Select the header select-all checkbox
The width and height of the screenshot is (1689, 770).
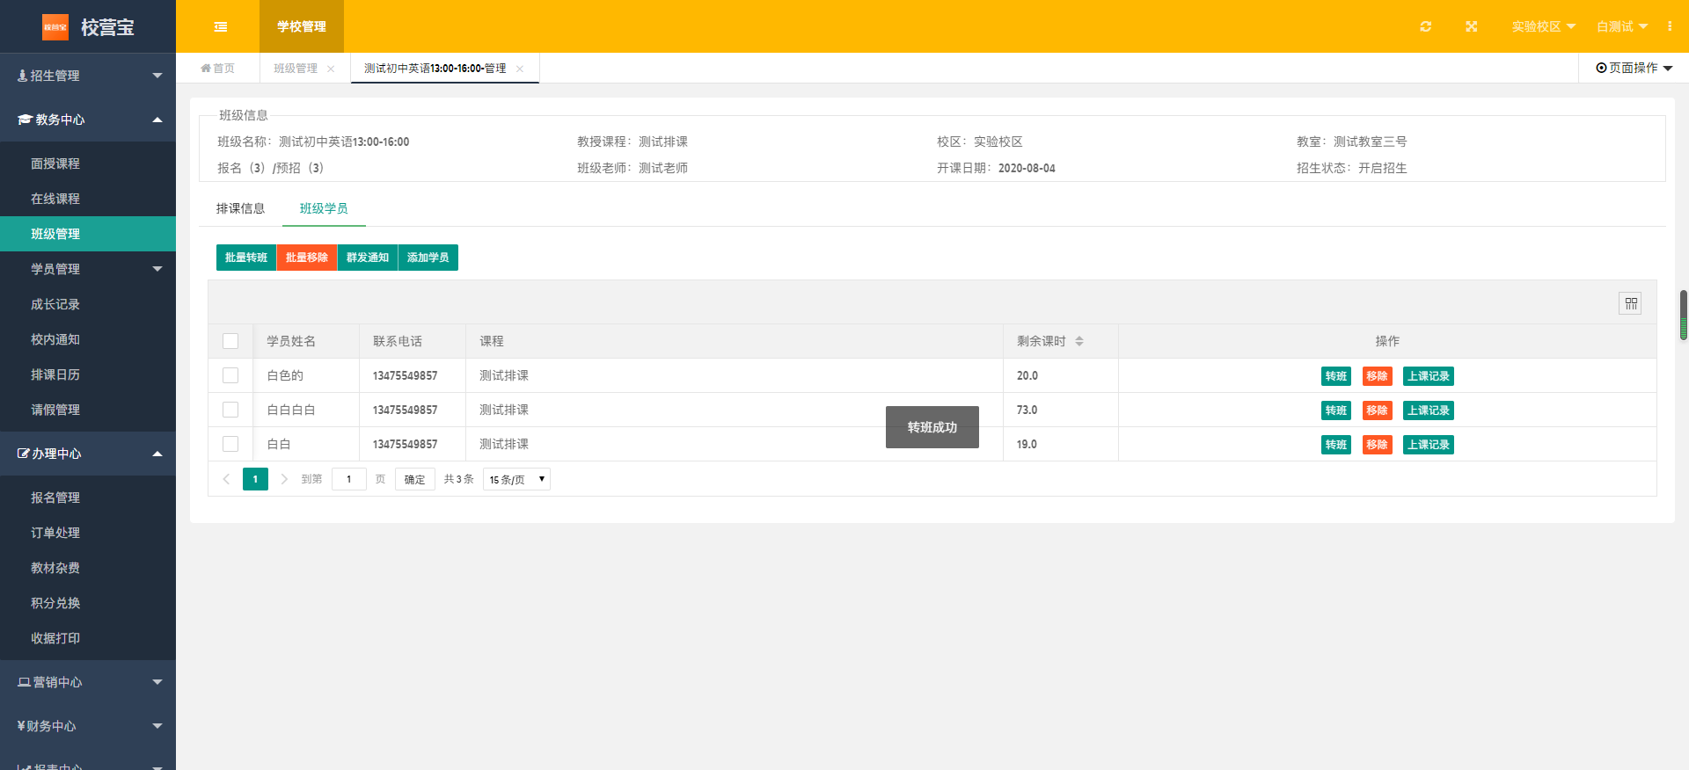230,341
